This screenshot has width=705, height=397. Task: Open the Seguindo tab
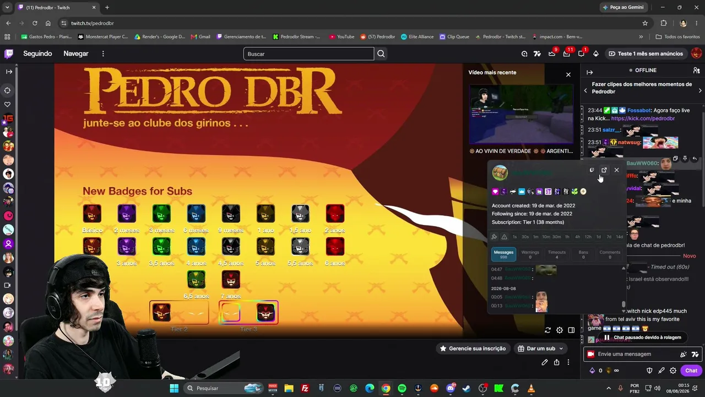click(37, 53)
